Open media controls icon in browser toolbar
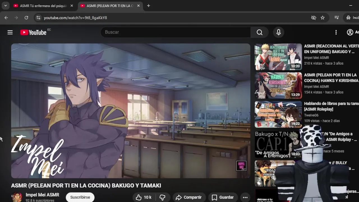 pyautogui.click(x=337, y=18)
